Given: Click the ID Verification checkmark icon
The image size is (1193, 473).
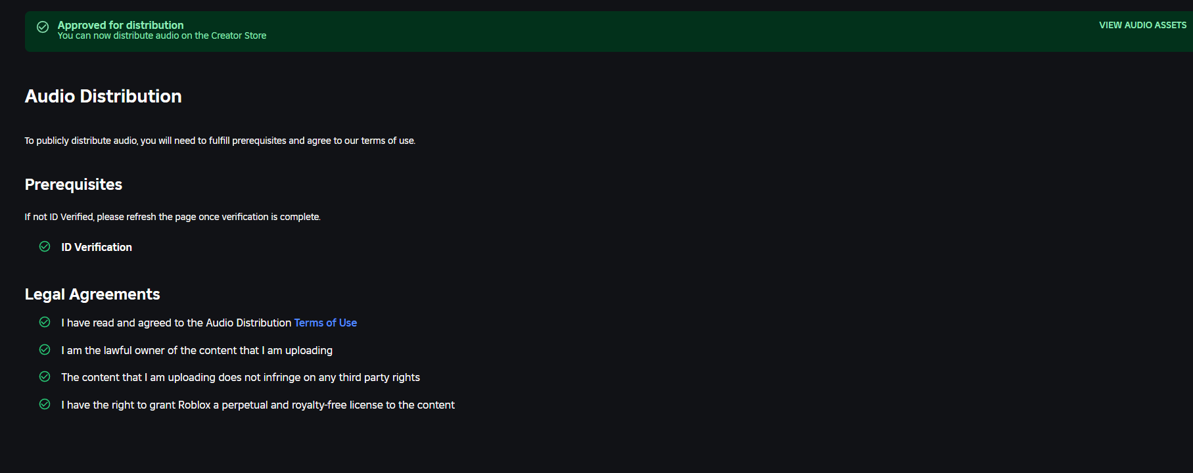Looking at the screenshot, I should [x=45, y=246].
